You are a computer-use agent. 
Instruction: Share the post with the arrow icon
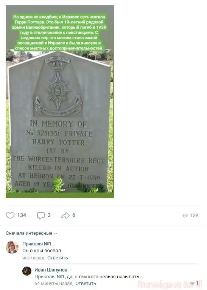click(65, 216)
